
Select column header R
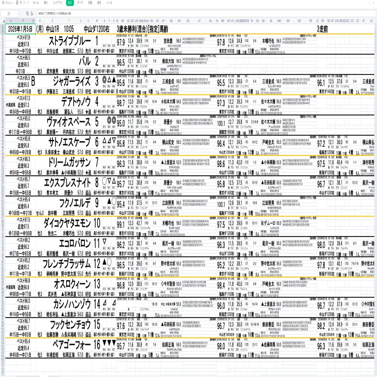point(40,21)
